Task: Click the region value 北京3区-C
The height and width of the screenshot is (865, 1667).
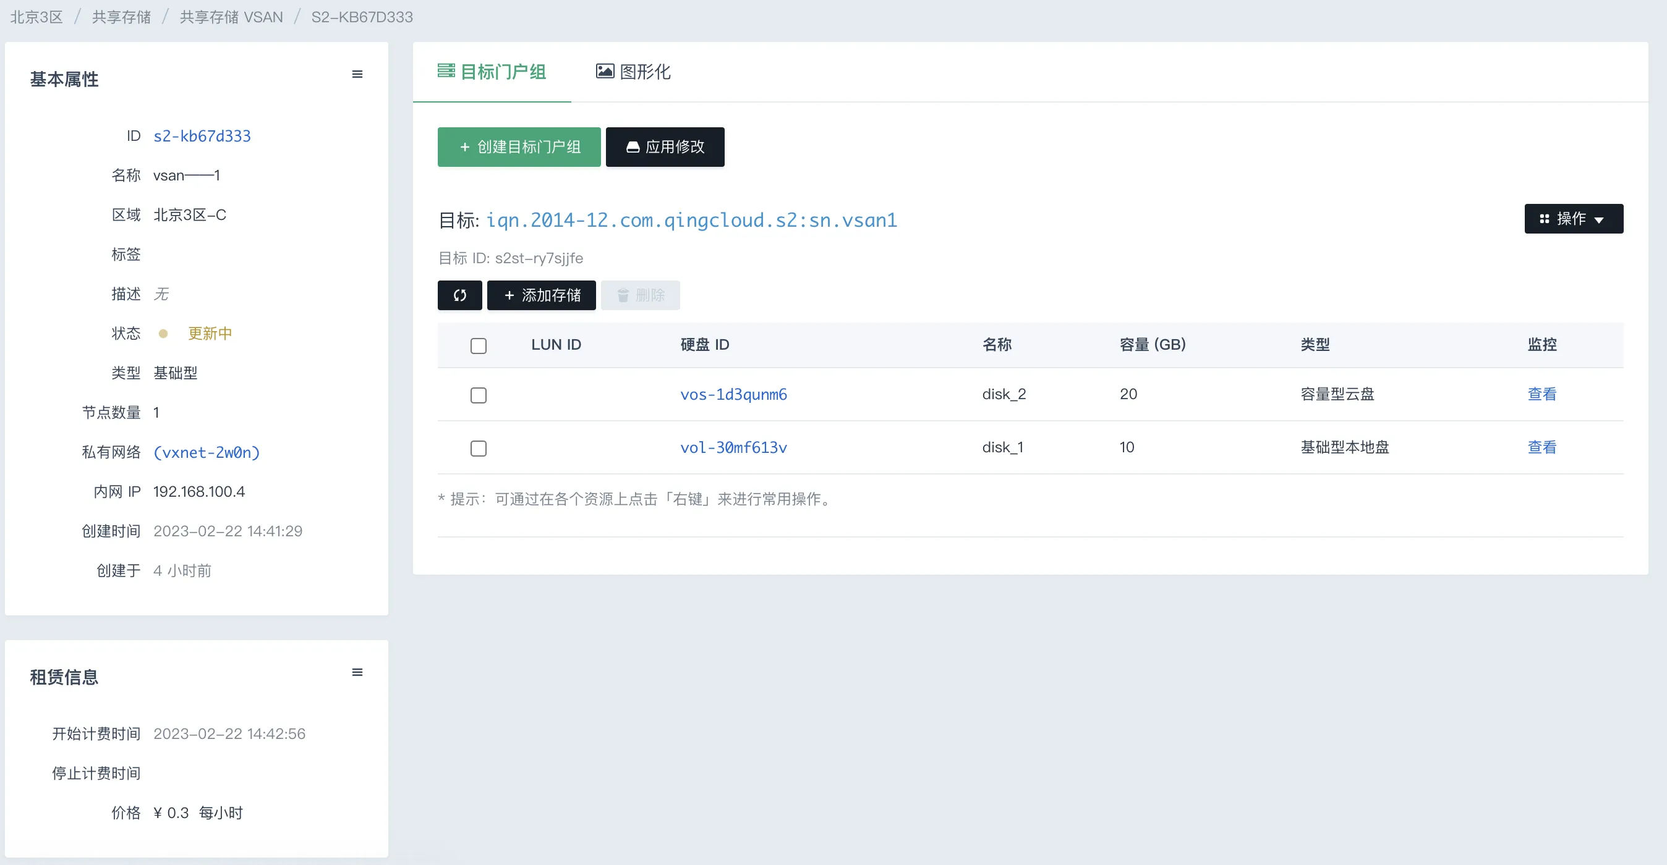Action: pyautogui.click(x=190, y=214)
